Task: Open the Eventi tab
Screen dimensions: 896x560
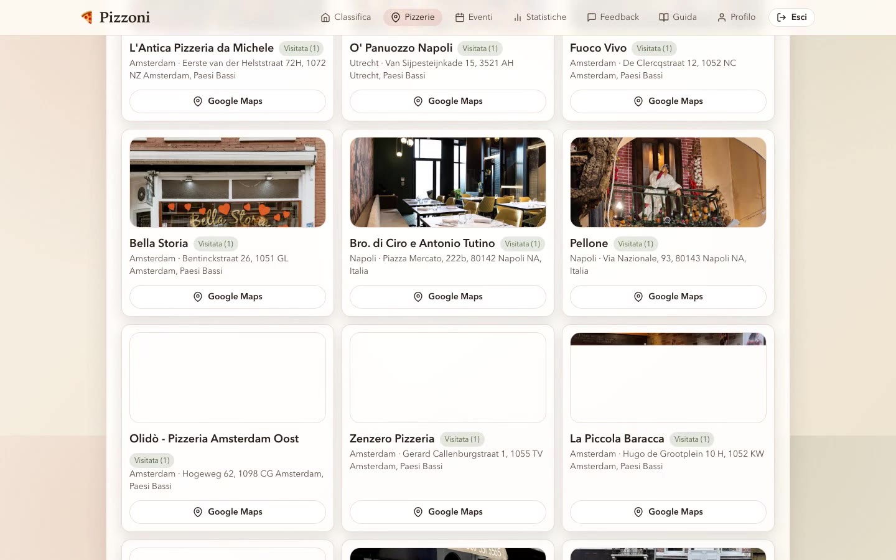Action: pyautogui.click(x=474, y=17)
